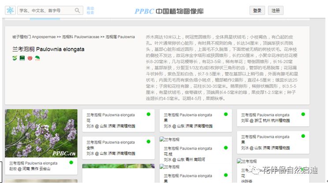Click green dot on 花,枝 青州 card
The height and width of the screenshot is (184, 328).
pos(226,147)
